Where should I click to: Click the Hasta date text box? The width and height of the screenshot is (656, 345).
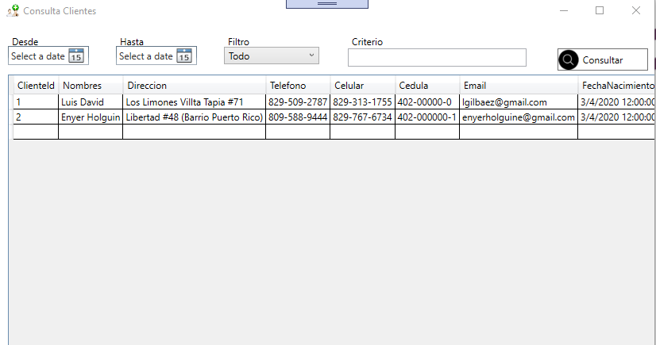tap(146, 56)
